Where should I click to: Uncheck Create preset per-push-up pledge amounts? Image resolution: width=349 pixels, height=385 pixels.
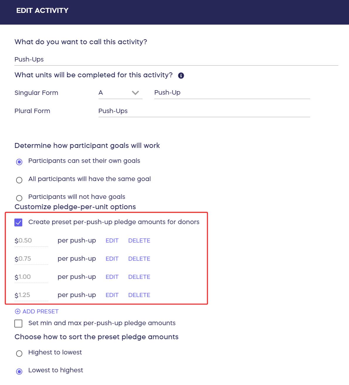tap(18, 223)
